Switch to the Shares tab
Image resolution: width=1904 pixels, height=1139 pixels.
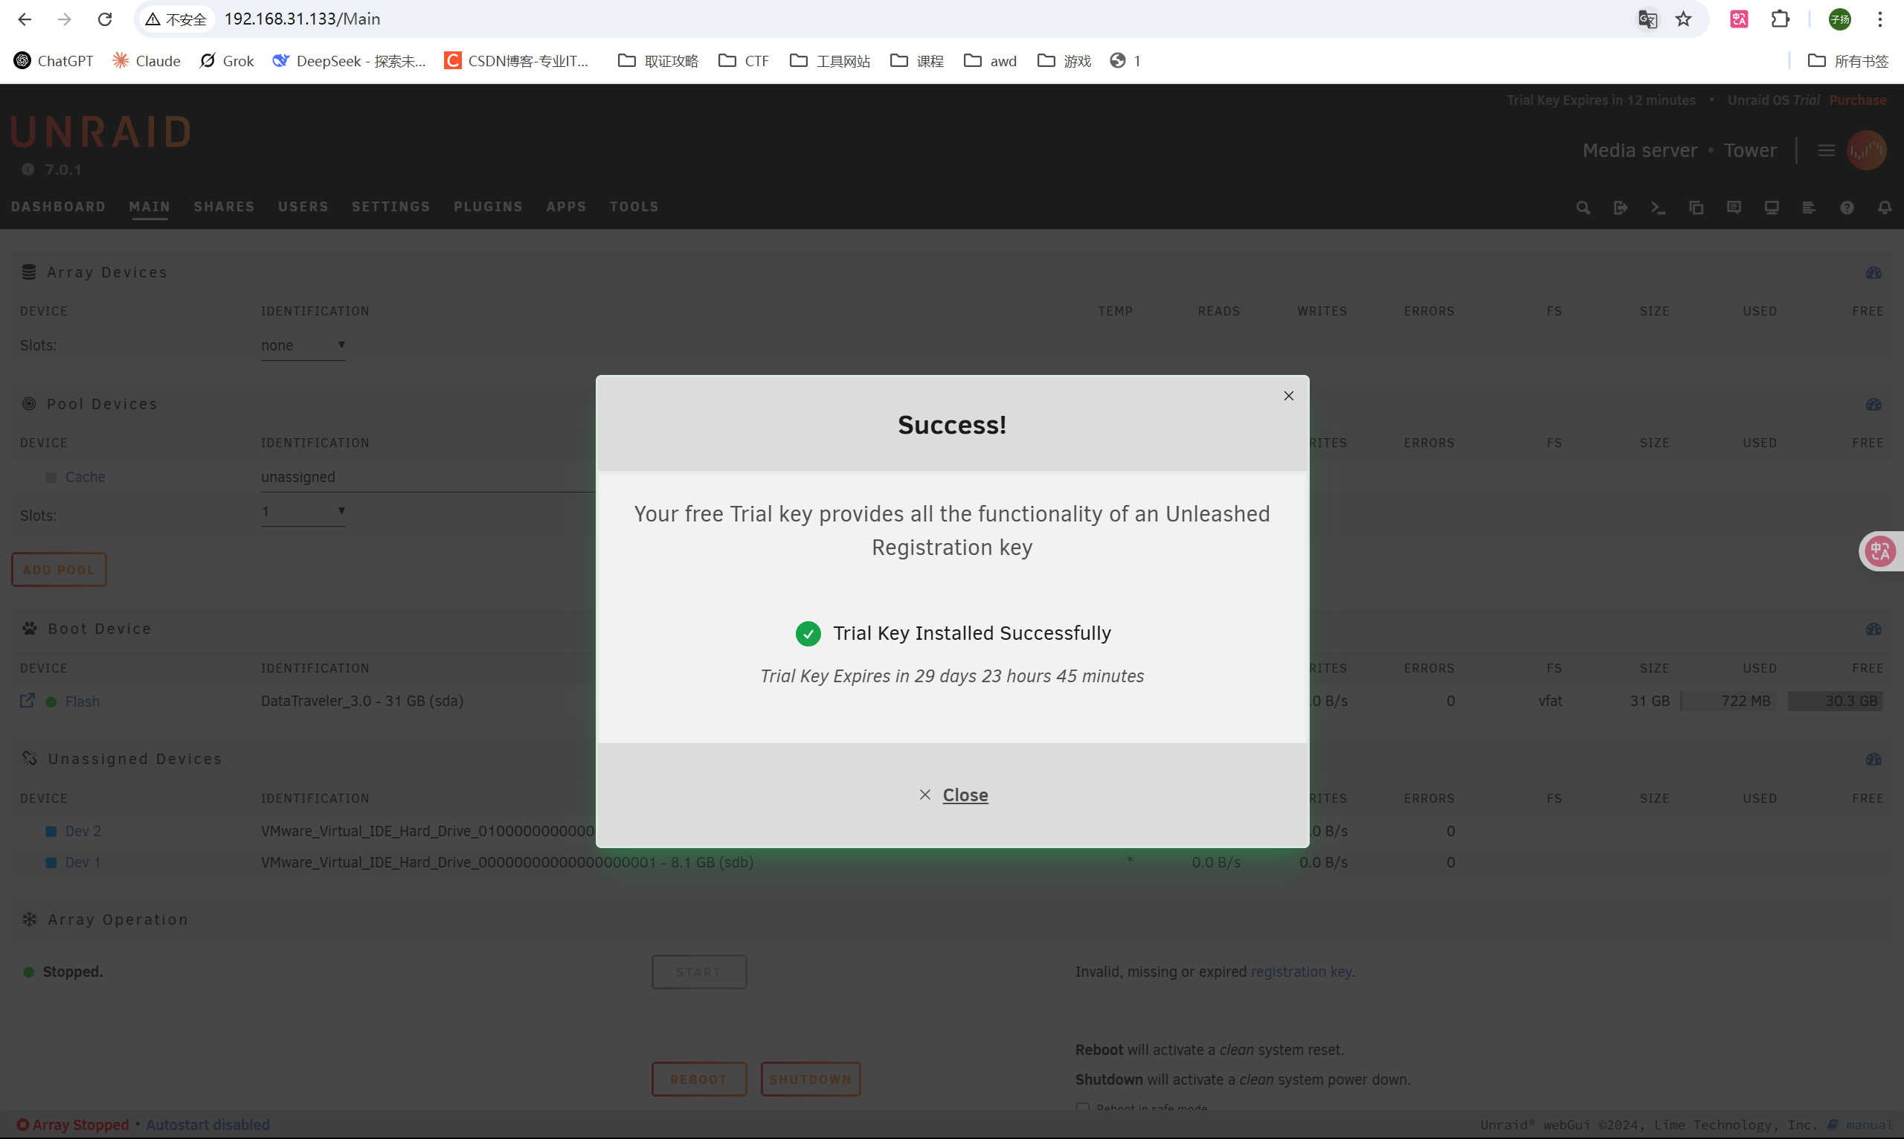point(224,207)
